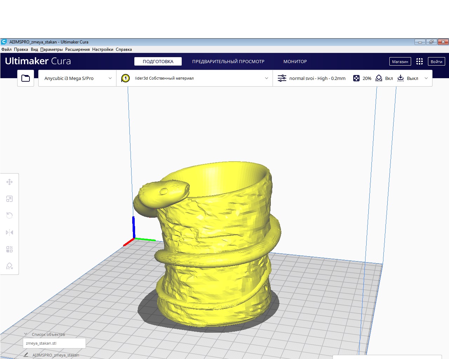
Task: Select the Move tool in left toolbar
Action: 9,182
